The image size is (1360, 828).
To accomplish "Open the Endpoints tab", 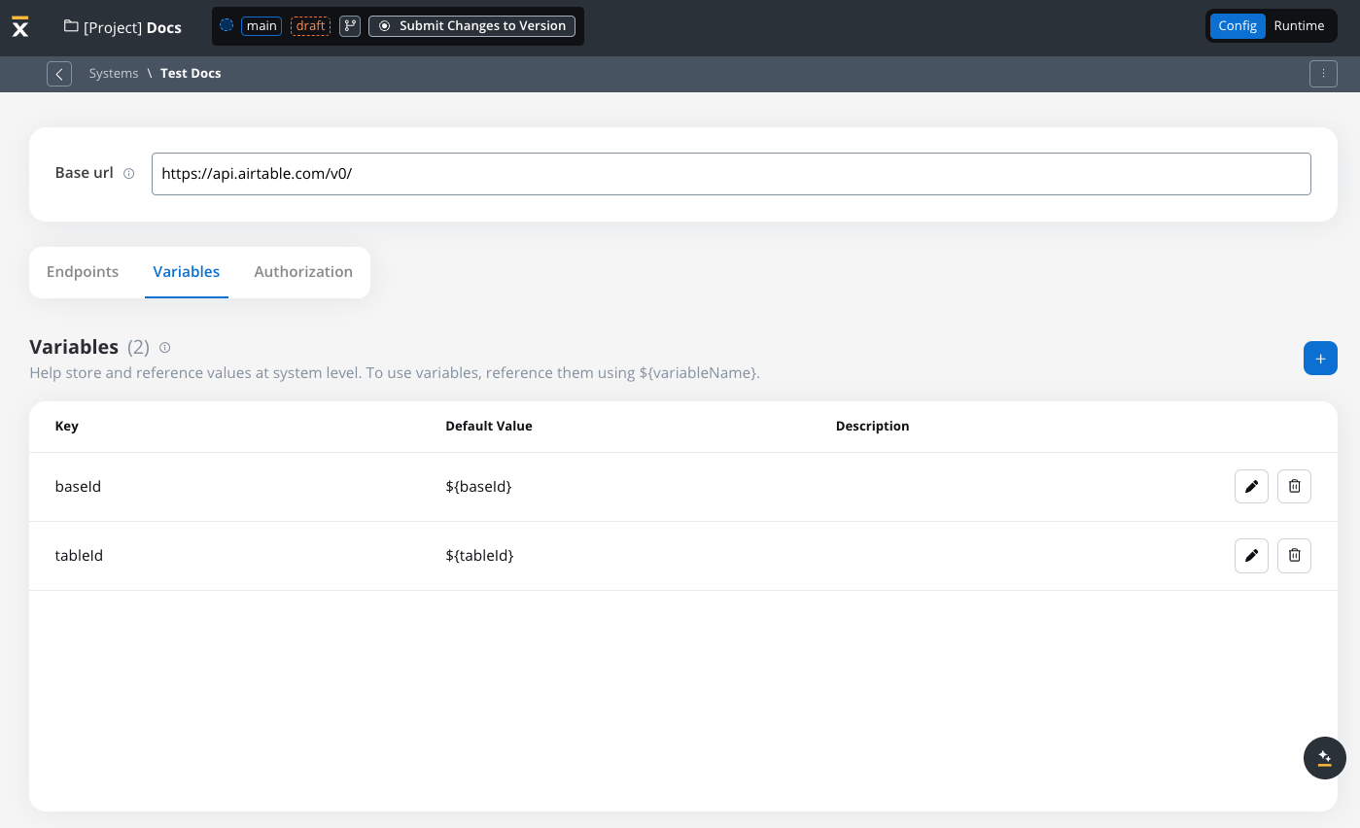I will [x=83, y=272].
